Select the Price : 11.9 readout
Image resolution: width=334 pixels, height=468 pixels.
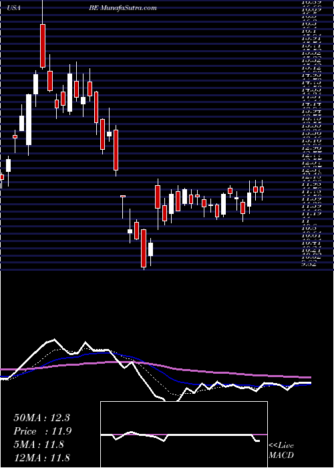pyautogui.click(x=43, y=431)
